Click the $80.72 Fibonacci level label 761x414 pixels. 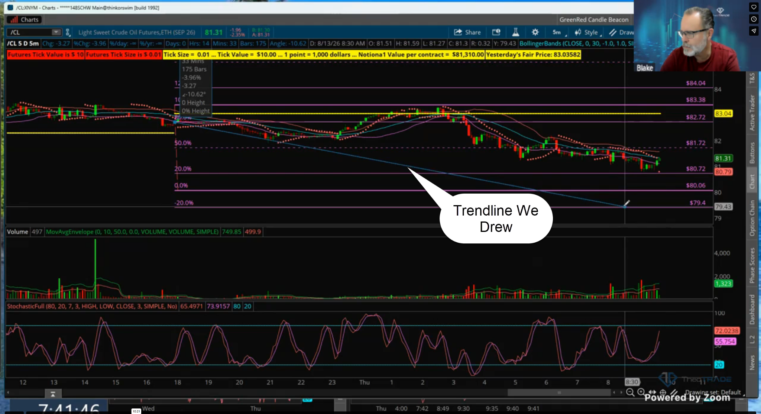tap(696, 169)
